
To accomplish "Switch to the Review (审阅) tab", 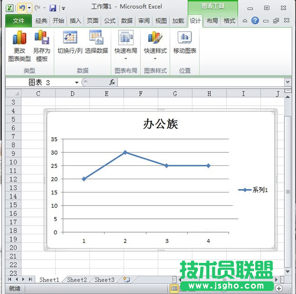I will 144,21.
